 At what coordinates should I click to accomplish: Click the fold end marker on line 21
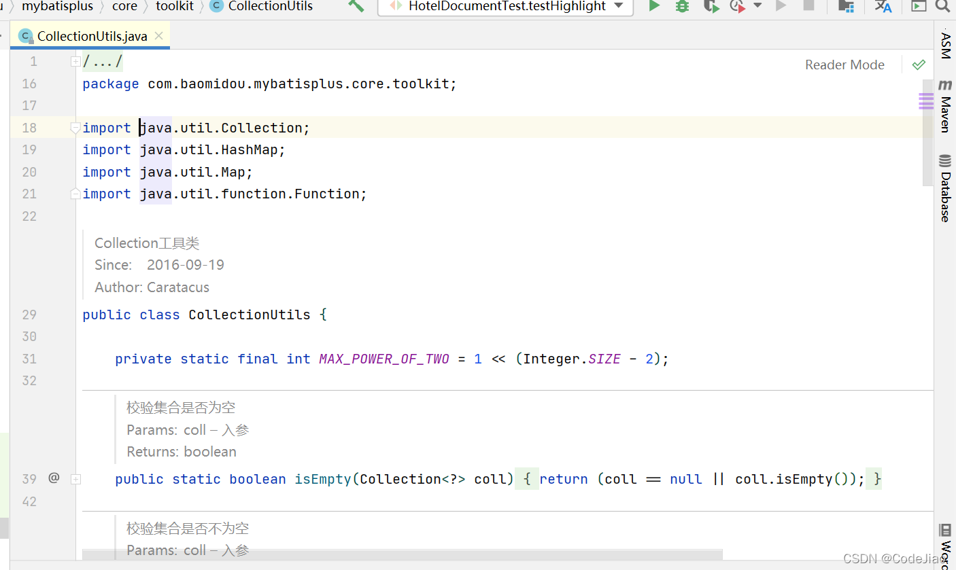tap(75, 194)
